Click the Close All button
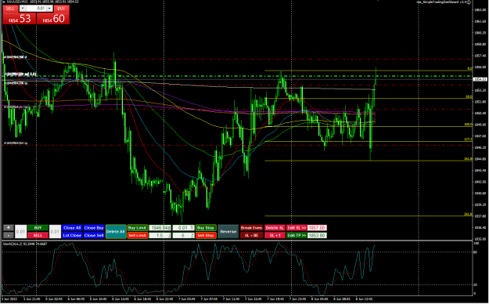 pyautogui.click(x=72, y=228)
